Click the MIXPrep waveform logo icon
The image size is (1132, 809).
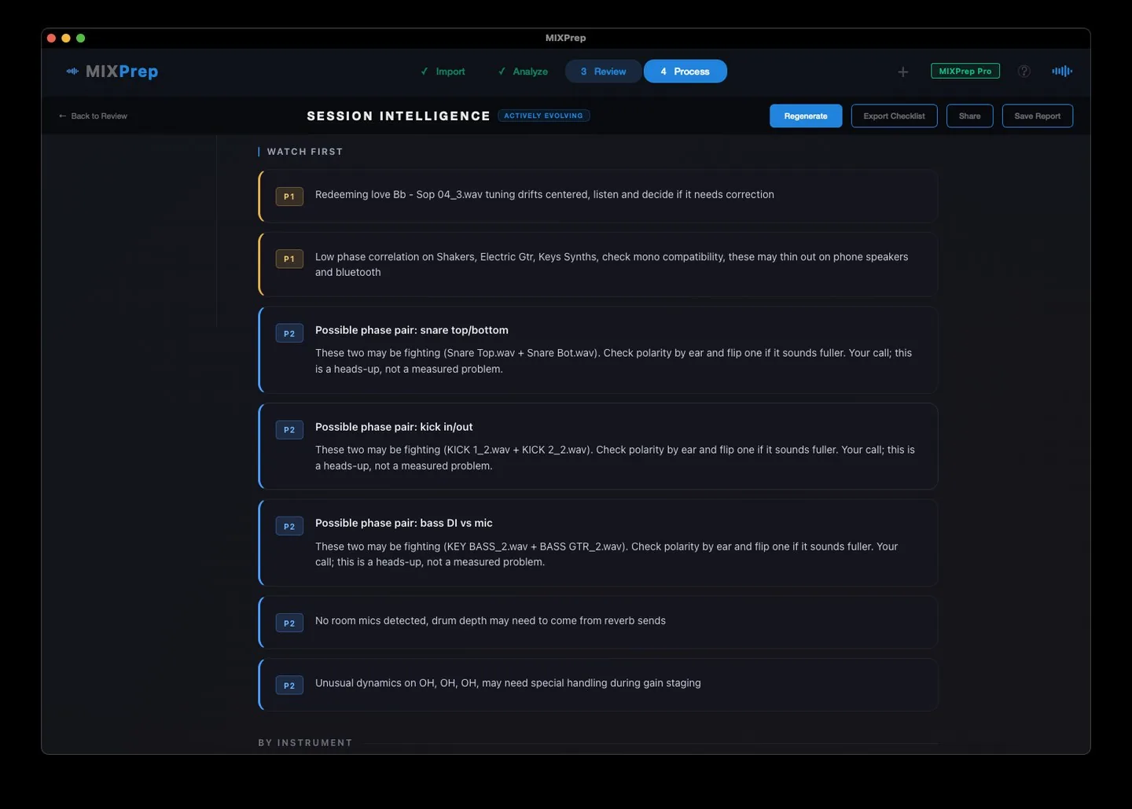click(72, 71)
